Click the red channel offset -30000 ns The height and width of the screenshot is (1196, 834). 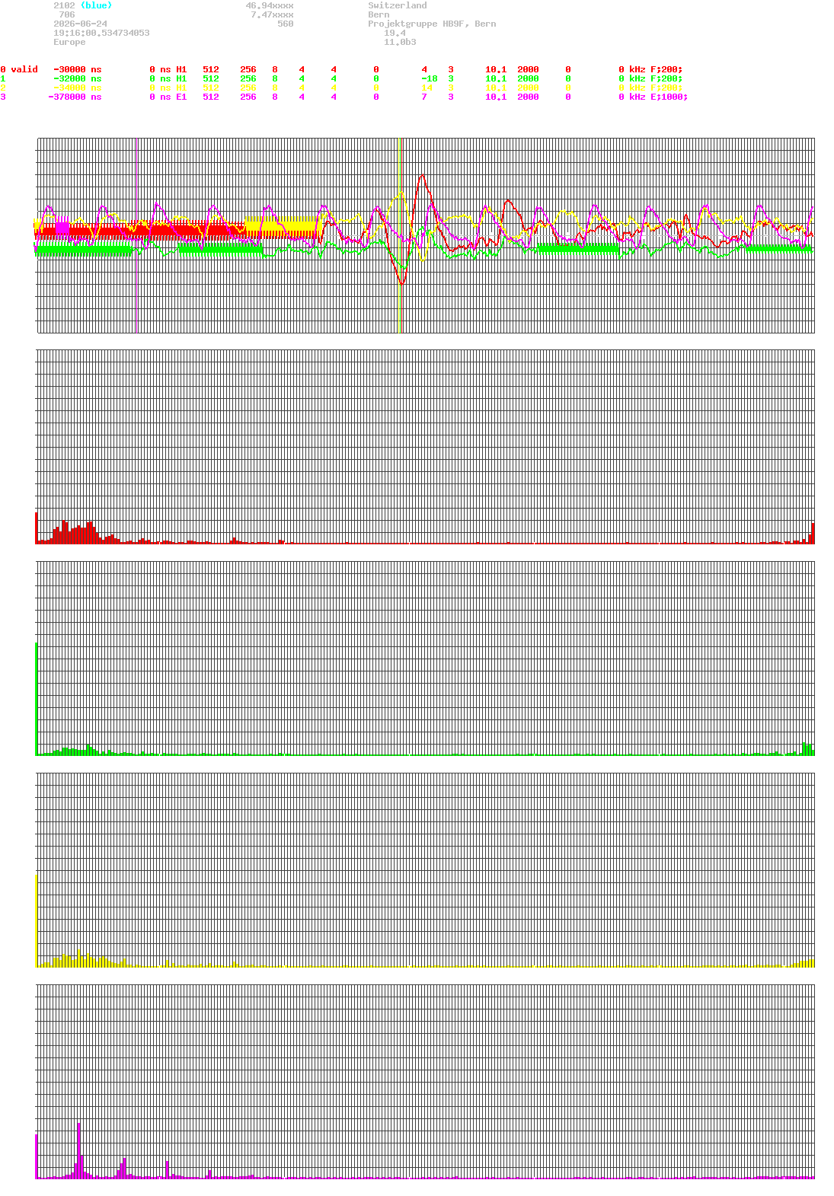(x=77, y=69)
